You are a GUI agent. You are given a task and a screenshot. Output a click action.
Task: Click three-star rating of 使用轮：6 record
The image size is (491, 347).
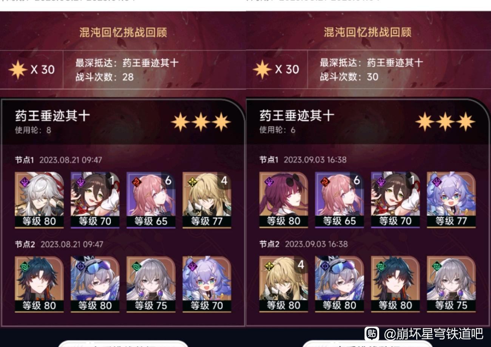445,122
